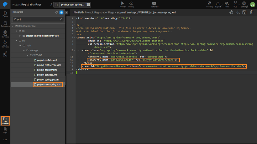Open the Databases section
257x144 pixels.
[x=5, y=24]
